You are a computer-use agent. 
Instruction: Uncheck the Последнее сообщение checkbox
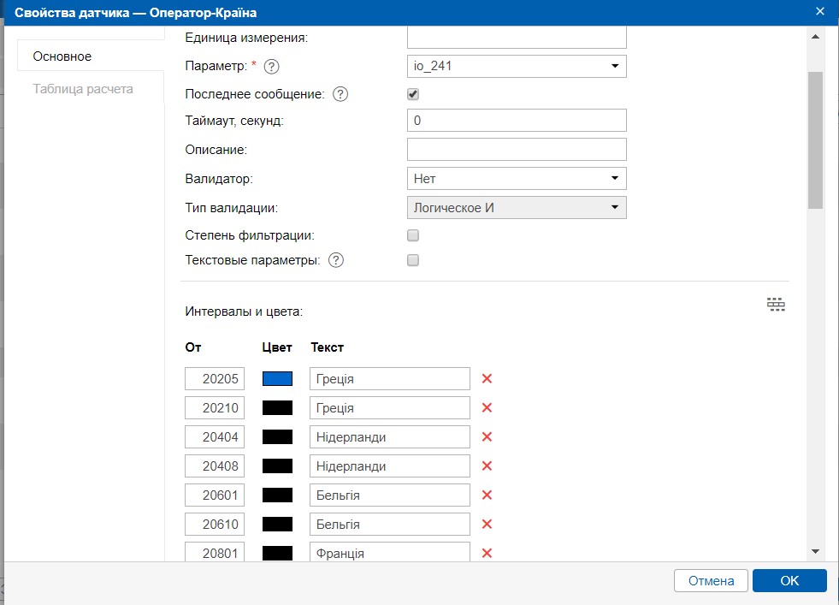click(413, 94)
